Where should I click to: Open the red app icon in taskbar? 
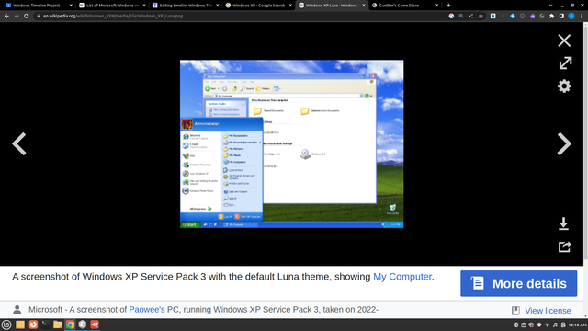tap(95, 325)
